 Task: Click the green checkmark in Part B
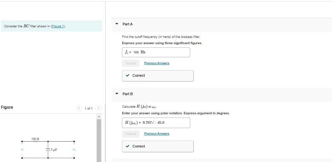click(x=128, y=146)
